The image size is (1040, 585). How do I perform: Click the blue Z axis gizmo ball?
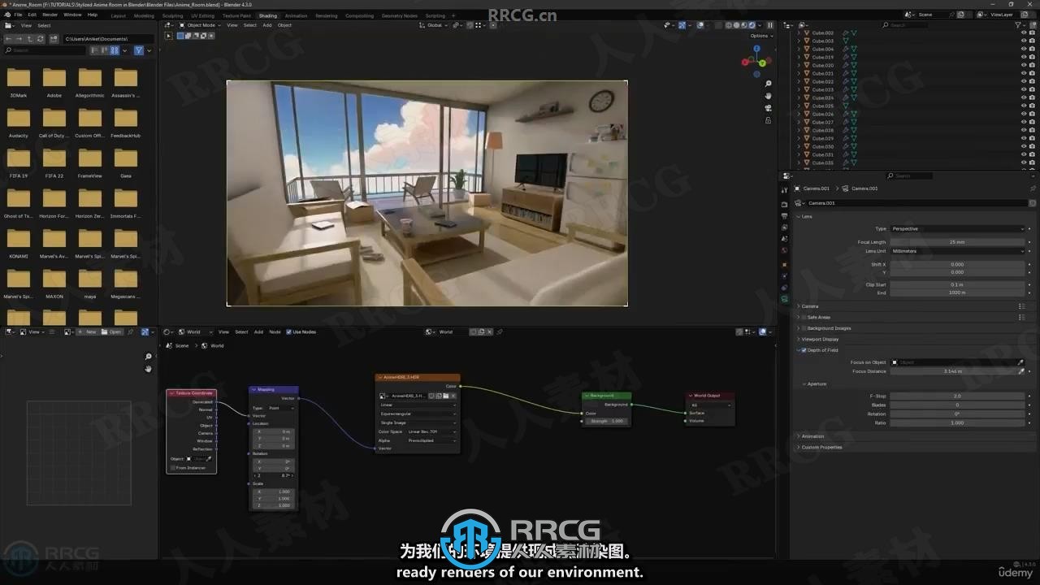(756, 49)
